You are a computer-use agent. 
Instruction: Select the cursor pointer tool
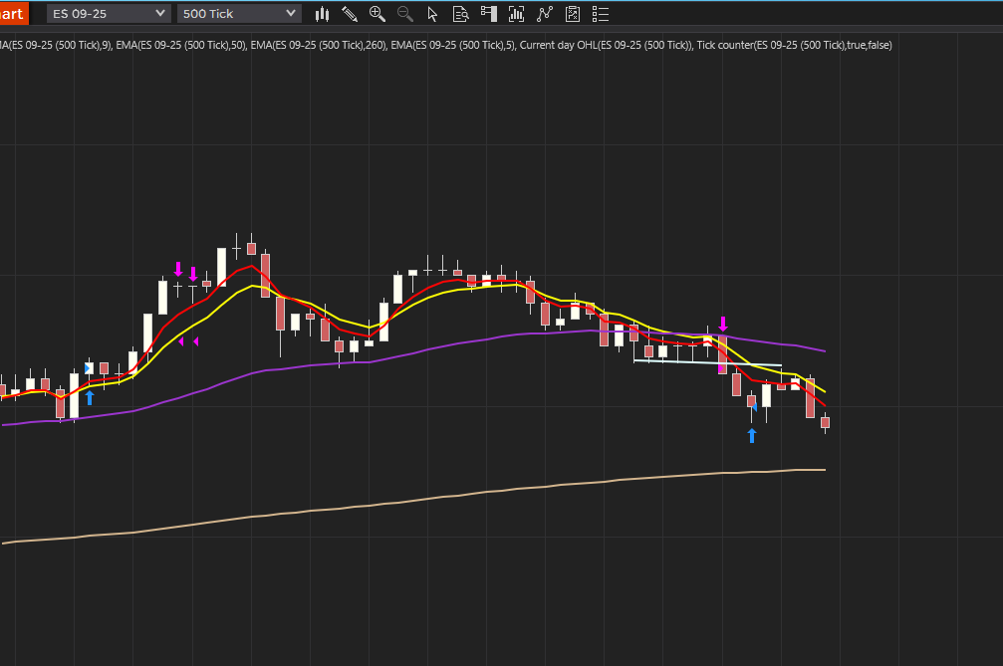pos(432,14)
